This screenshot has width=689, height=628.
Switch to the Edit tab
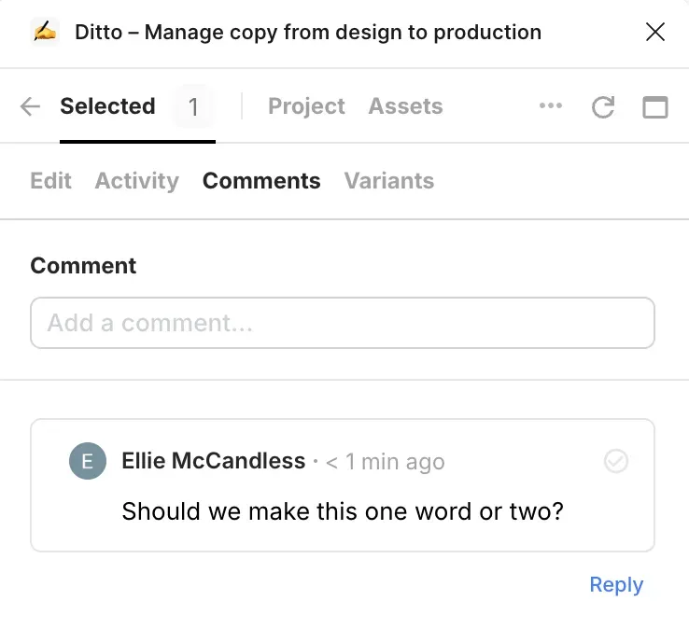[50, 180]
